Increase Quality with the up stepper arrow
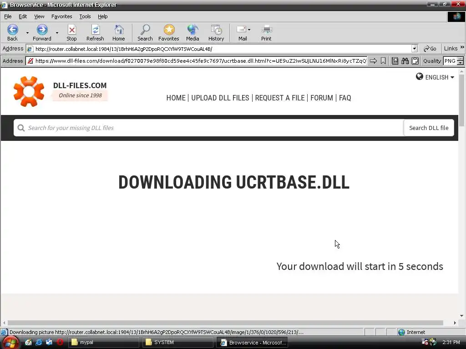The width and height of the screenshot is (466, 349). [461, 59]
